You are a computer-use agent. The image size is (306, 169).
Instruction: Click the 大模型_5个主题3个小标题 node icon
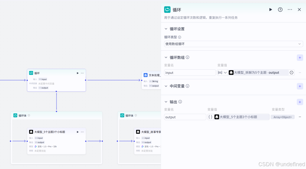point(31,132)
